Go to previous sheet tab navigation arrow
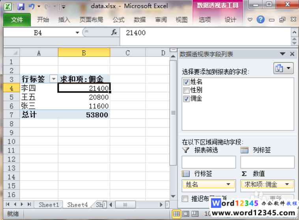Image resolution: width=299 pixels, height=220 pixels. point(15,204)
